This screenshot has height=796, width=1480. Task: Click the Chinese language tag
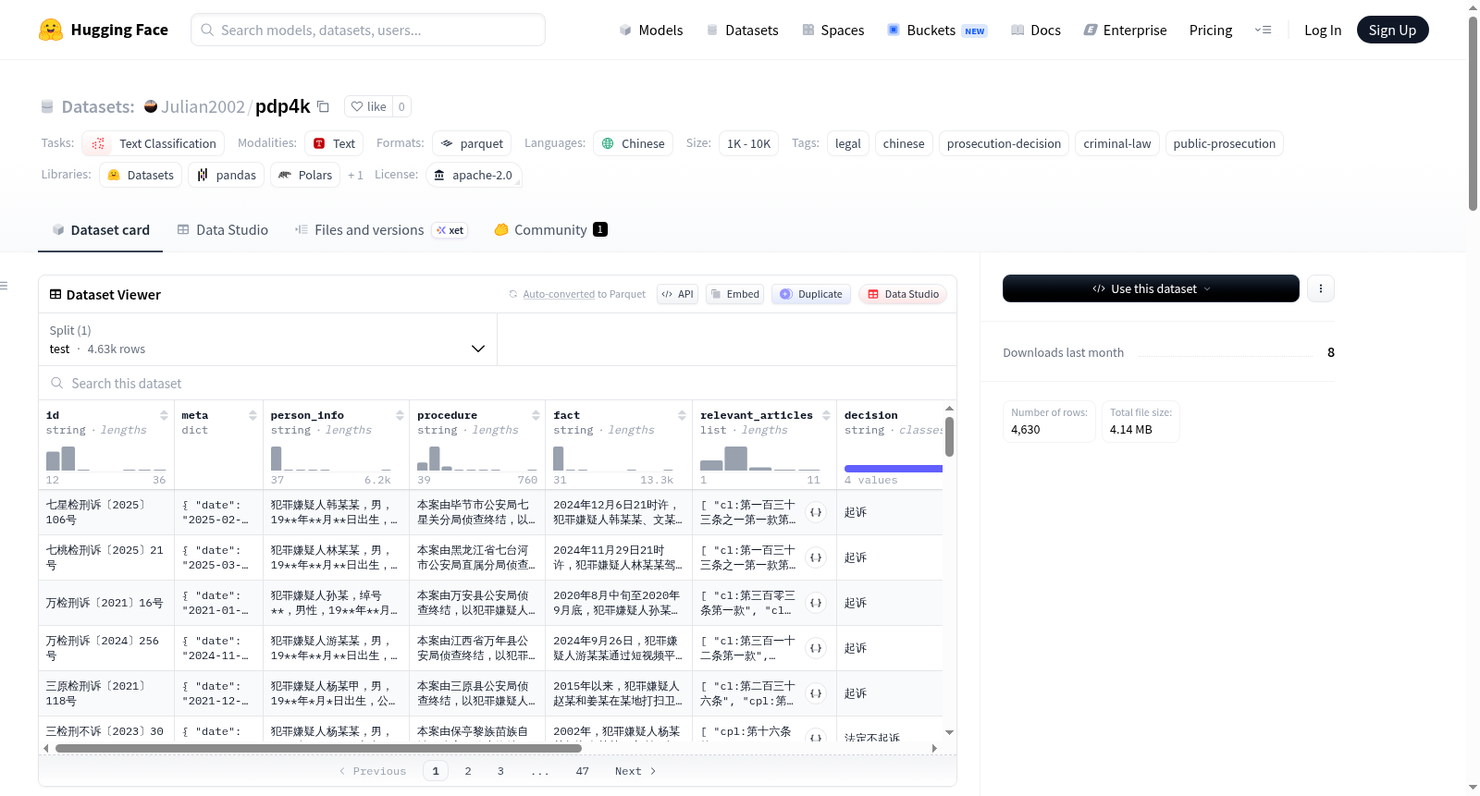coord(633,143)
